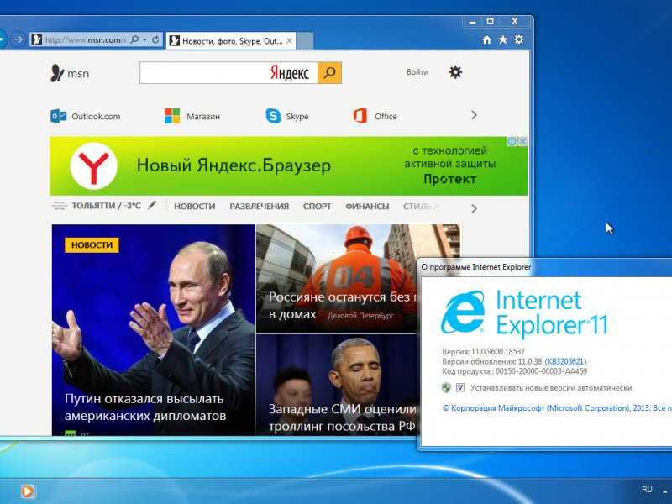
Task: Expand more services with chevron beside Office
Action: coord(474,115)
